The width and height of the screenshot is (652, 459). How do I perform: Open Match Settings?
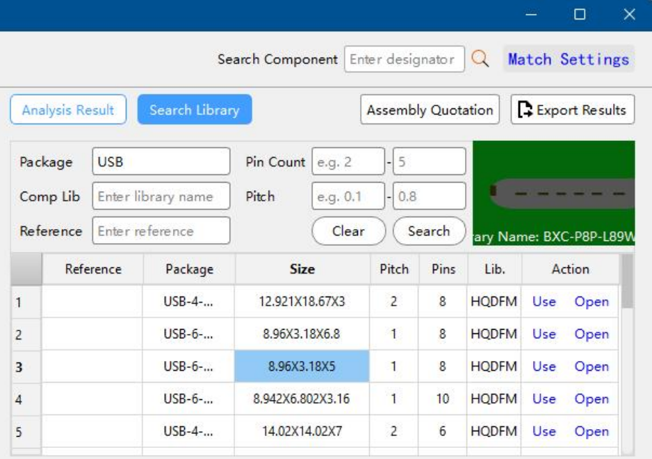568,60
